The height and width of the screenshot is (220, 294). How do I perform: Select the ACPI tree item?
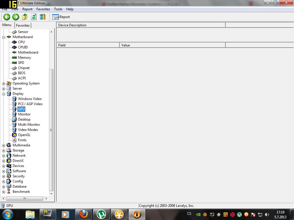pyautogui.click(x=22, y=78)
